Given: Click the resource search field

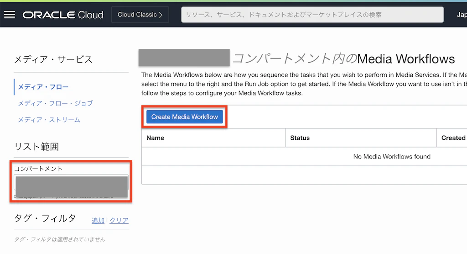Looking at the screenshot, I should point(312,15).
